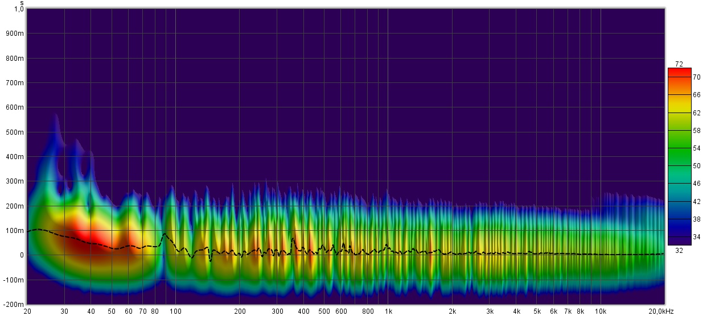
Task: Click the 300m time axis label
Action: point(16,181)
